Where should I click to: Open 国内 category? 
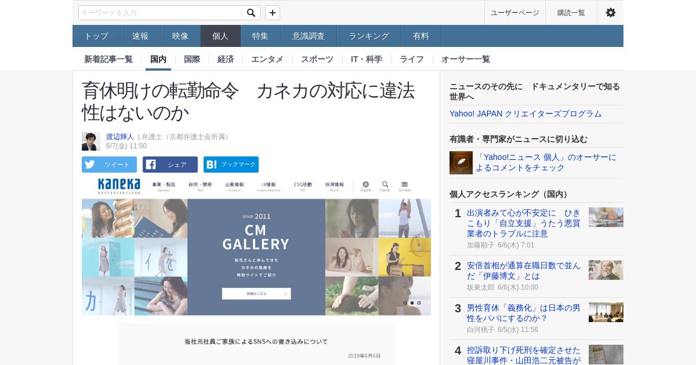click(158, 59)
